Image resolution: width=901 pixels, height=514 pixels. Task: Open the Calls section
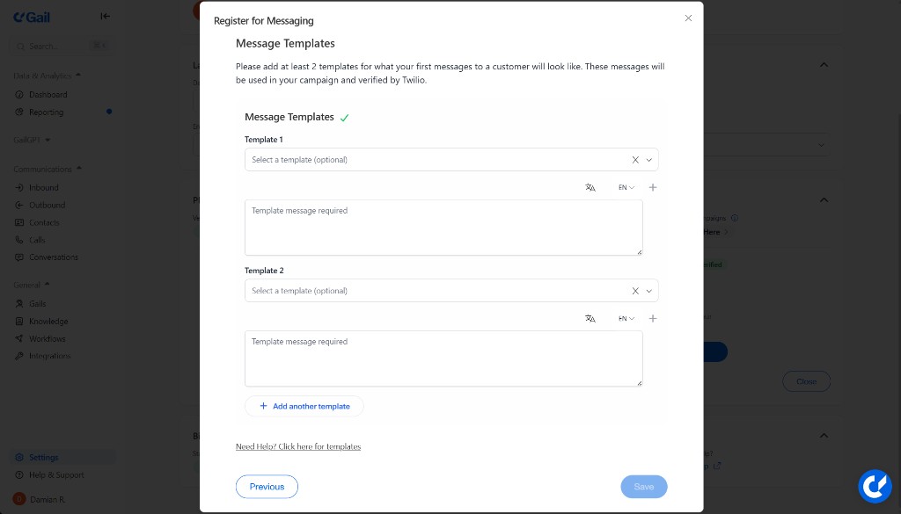(36, 240)
